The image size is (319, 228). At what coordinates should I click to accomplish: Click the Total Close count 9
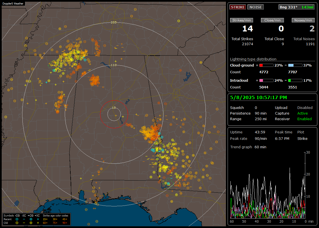tap(283, 44)
